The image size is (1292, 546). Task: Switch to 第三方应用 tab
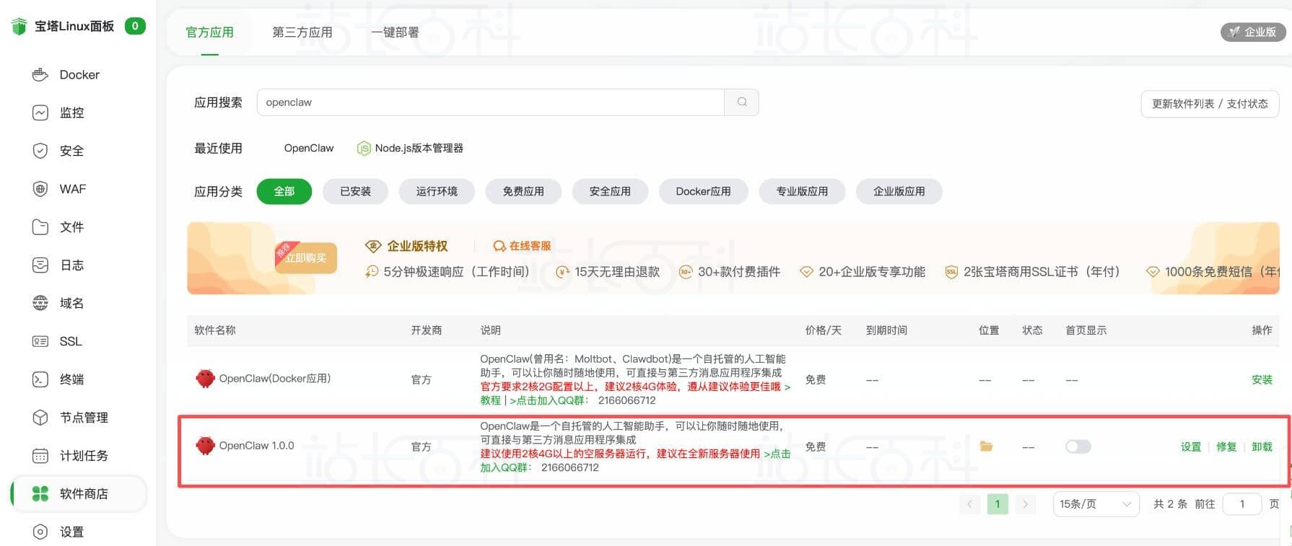(x=302, y=32)
